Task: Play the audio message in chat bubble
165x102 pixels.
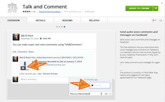Action: pyautogui.click(x=92, y=85)
